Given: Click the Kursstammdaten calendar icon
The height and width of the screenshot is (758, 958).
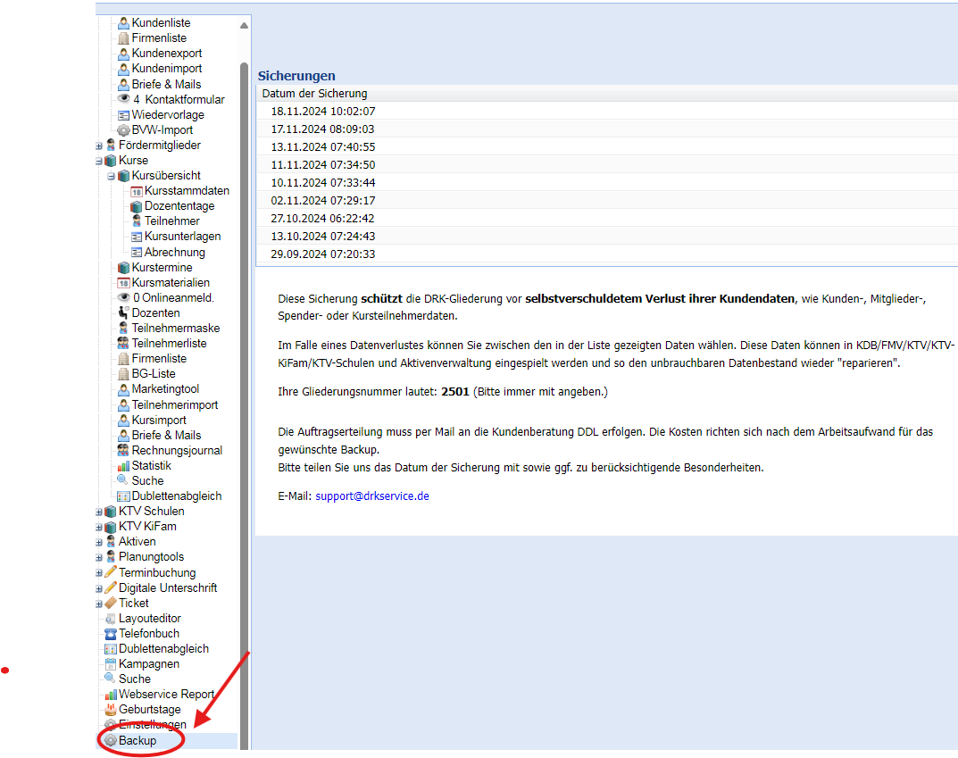Looking at the screenshot, I should pos(137,191).
